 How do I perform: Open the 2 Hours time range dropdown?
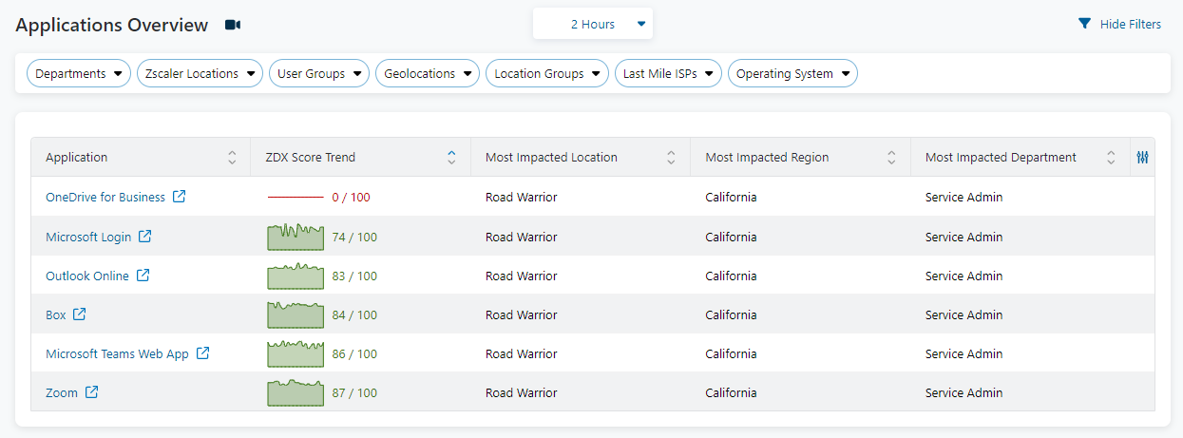tap(593, 25)
